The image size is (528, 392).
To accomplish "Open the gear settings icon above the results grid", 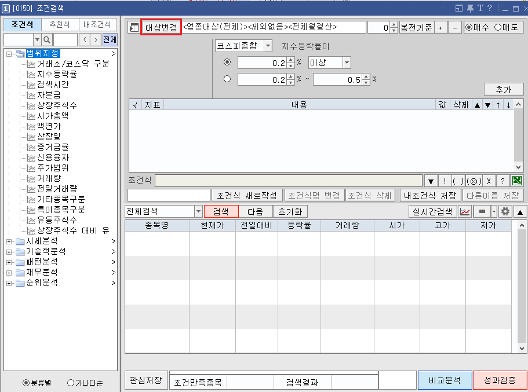I will point(505,211).
